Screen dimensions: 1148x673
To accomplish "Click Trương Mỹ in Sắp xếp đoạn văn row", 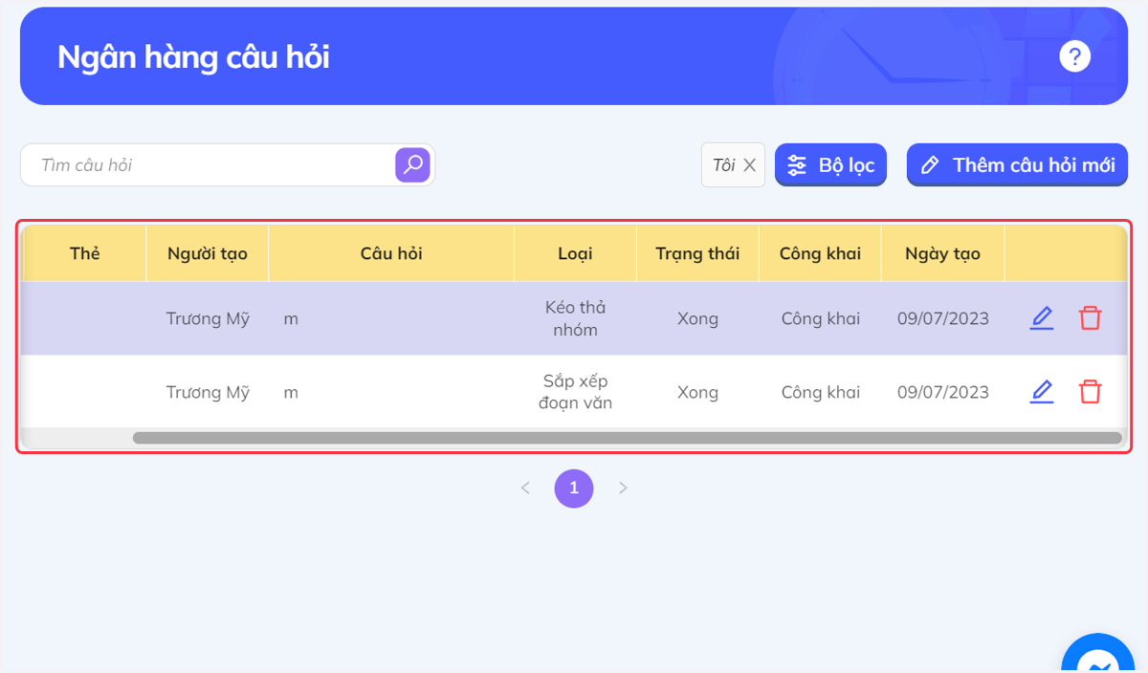I will click(208, 392).
